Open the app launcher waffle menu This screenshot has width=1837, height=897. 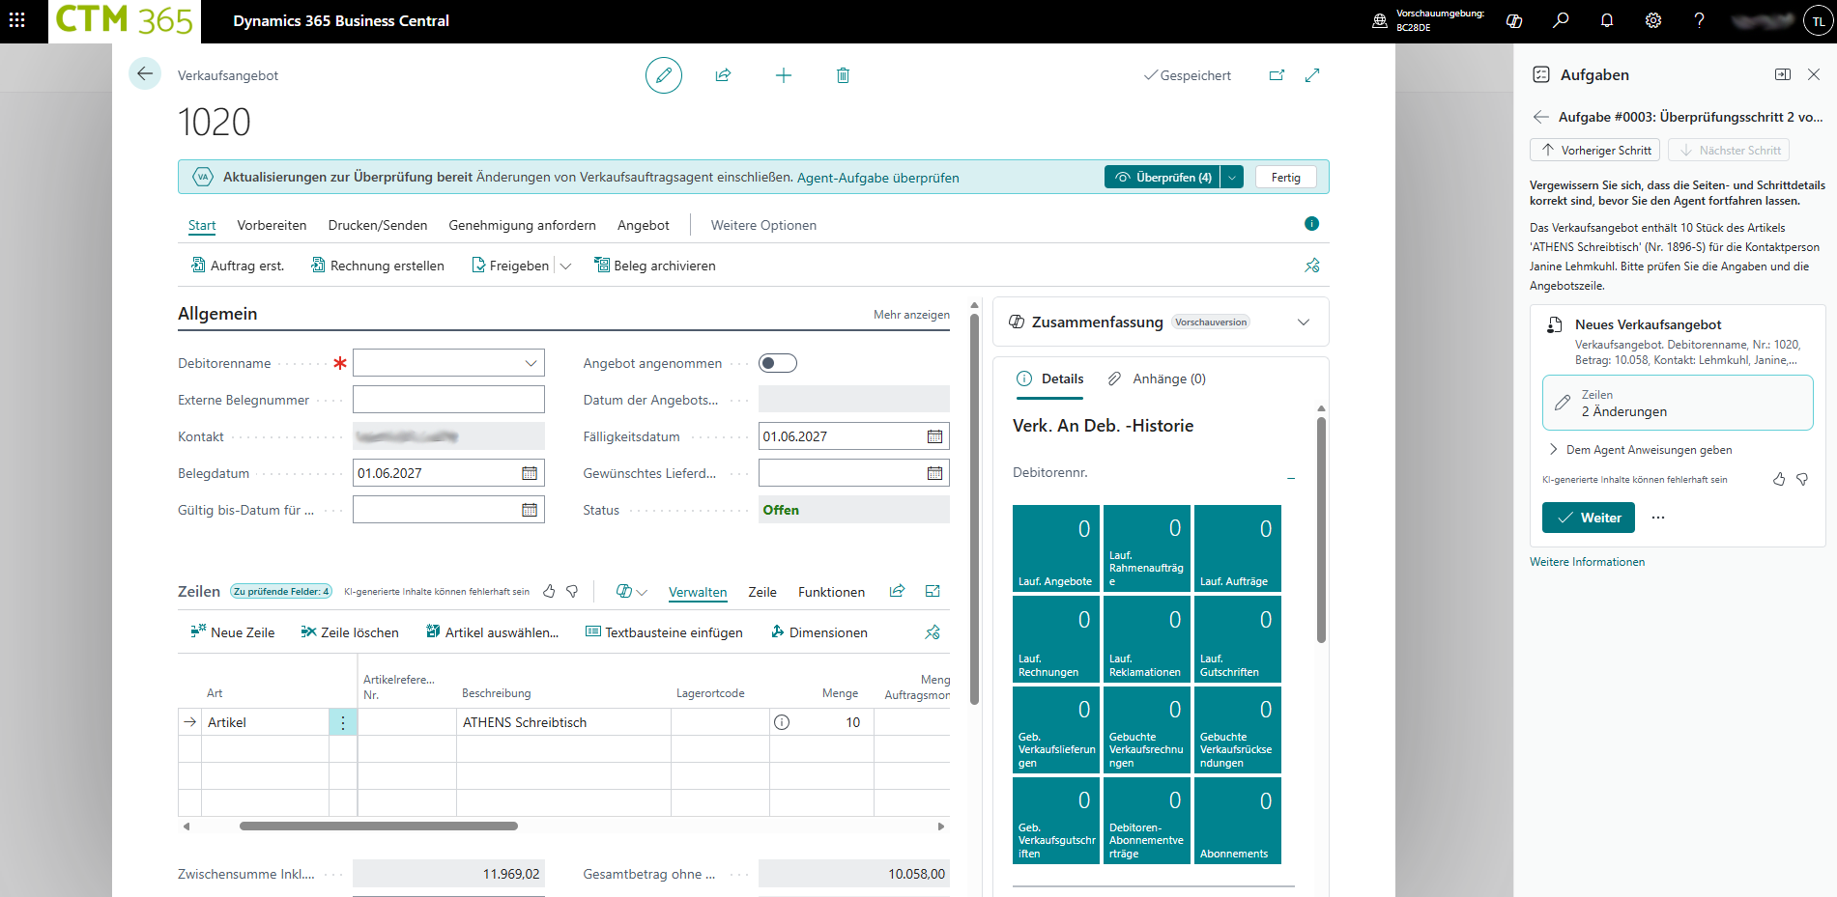(x=17, y=20)
